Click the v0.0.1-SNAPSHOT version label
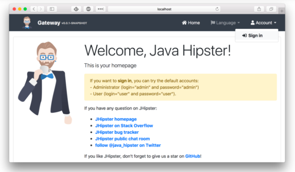This screenshot has height=172, width=295. tap(74, 23)
